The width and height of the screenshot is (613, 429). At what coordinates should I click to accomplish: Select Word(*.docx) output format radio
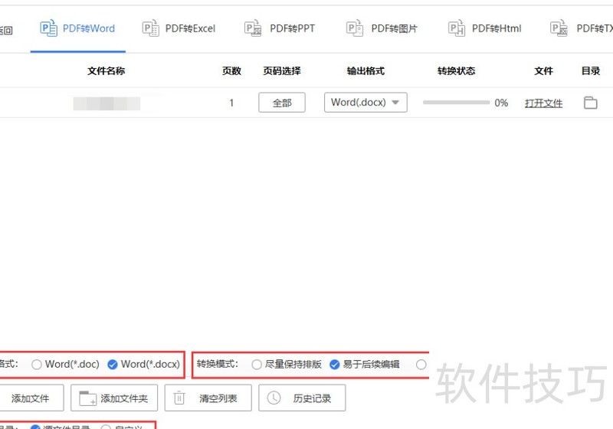[x=112, y=365]
